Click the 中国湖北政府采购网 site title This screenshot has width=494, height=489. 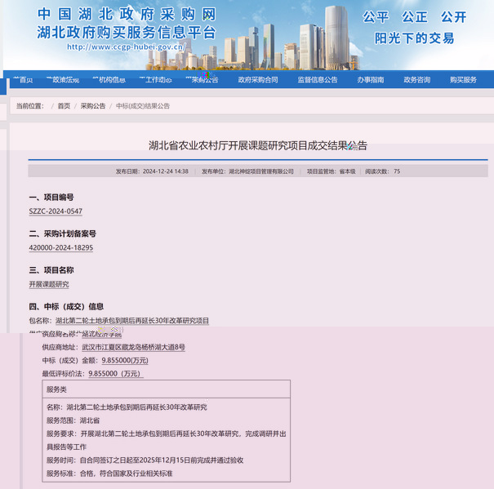tap(127, 14)
